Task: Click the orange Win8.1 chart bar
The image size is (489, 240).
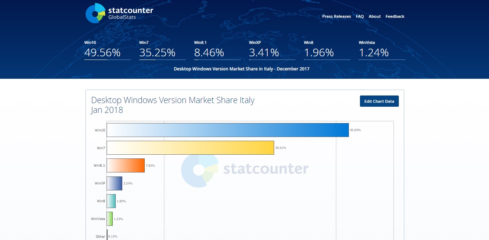Action: (126, 166)
